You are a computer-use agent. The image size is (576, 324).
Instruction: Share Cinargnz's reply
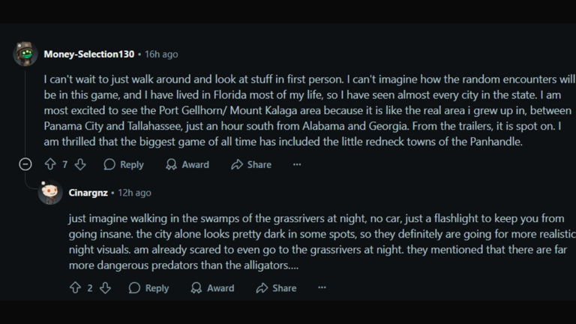click(276, 288)
